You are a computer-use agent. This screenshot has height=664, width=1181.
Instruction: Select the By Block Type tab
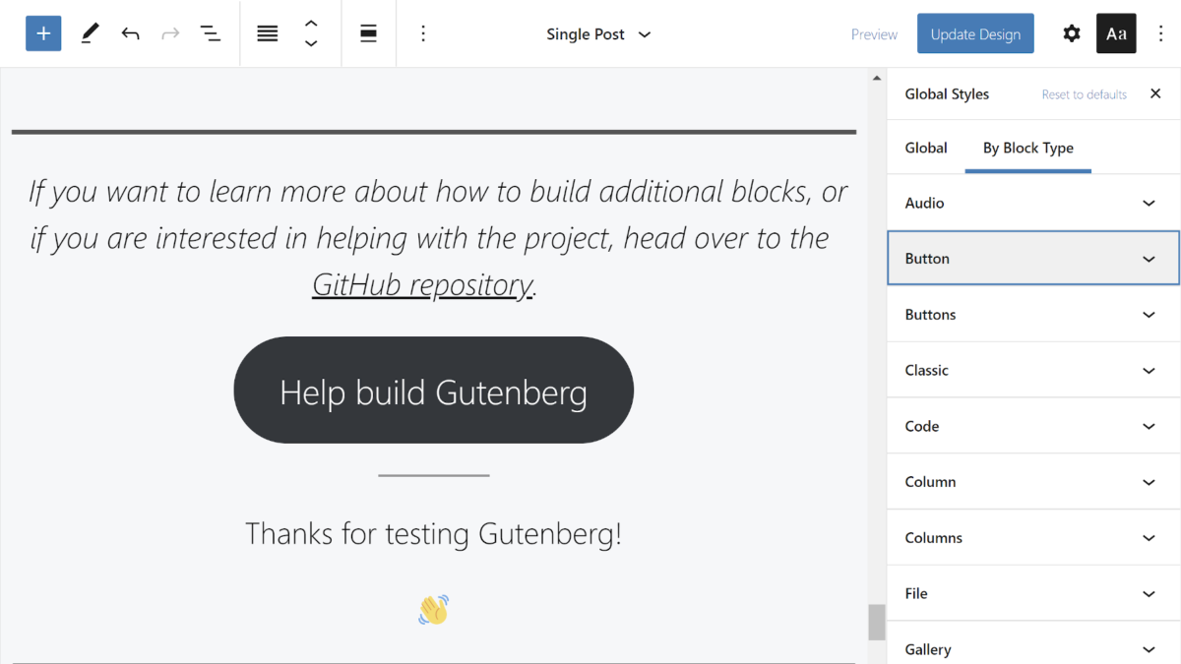(x=1027, y=148)
